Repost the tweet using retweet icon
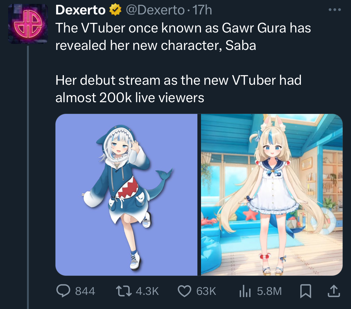This screenshot has width=351, height=309. click(124, 291)
